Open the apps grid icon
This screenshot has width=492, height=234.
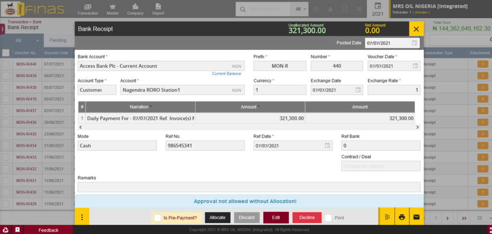(x=359, y=10)
